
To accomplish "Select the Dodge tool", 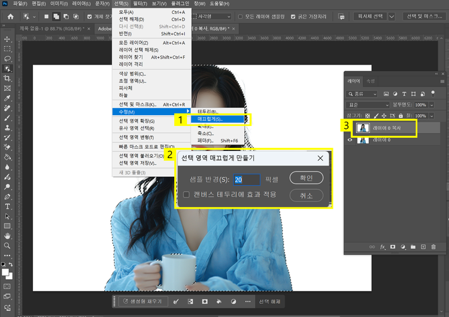I will click(7, 187).
